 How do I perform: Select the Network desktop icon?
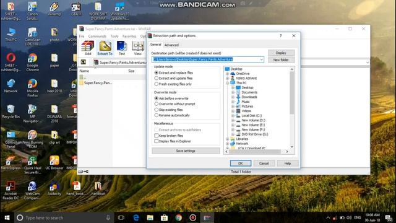(x=11, y=86)
